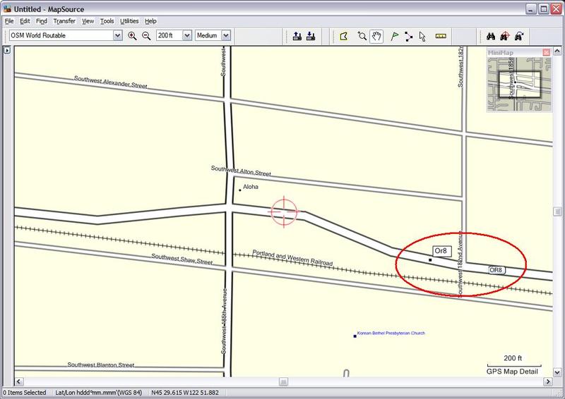
Task: Open the Transfer menu
Action: (x=64, y=21)
